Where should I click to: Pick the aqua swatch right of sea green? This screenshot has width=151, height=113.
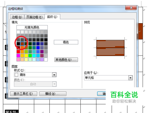click(34, 52)
